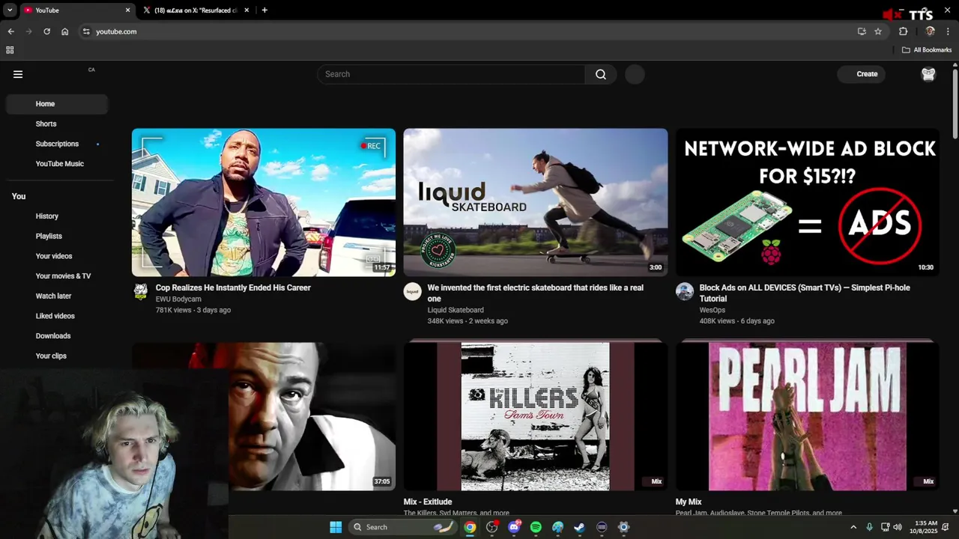Click the microphone icon in system tray
This screenshot has width=959, height=539.
pos(869,527)
